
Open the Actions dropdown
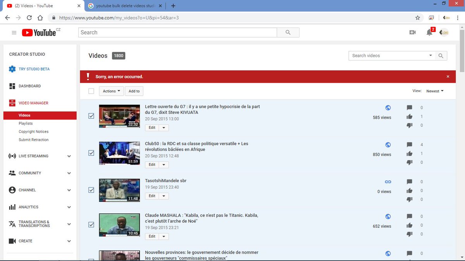tap(111, 91)
